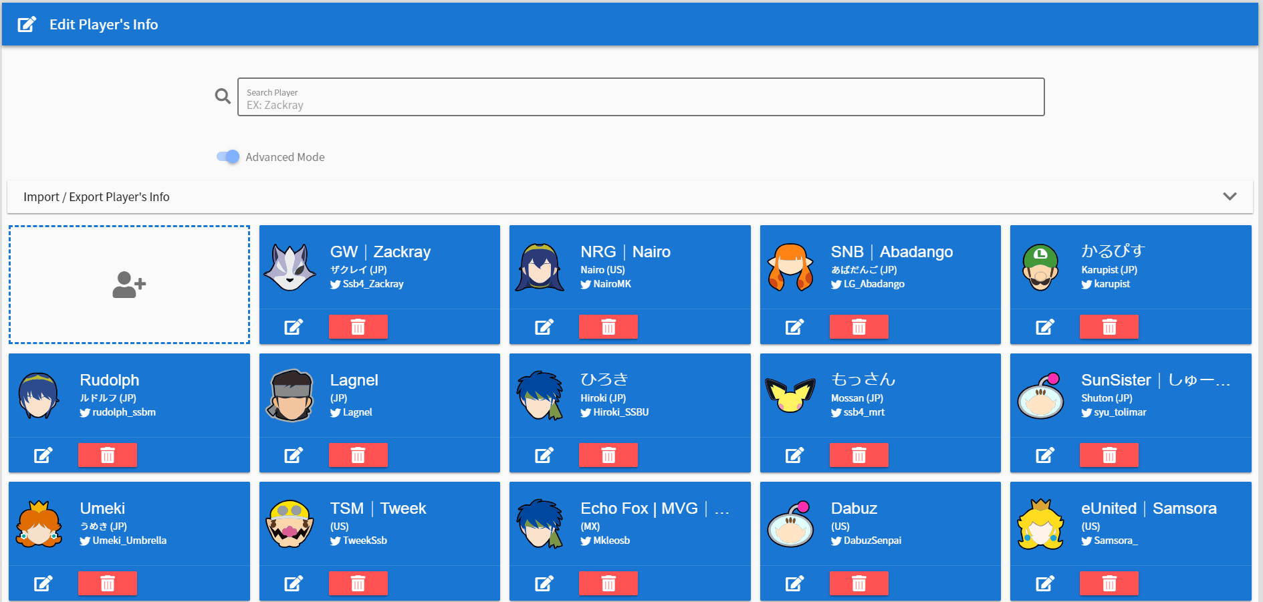
Task: Remove the Dabuz player
Action: pos(859,583)
